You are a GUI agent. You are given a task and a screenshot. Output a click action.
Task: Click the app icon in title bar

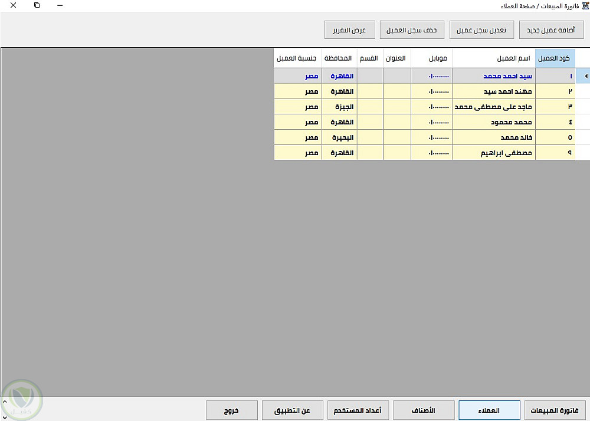pyautogui.click(x=585, y=6)
